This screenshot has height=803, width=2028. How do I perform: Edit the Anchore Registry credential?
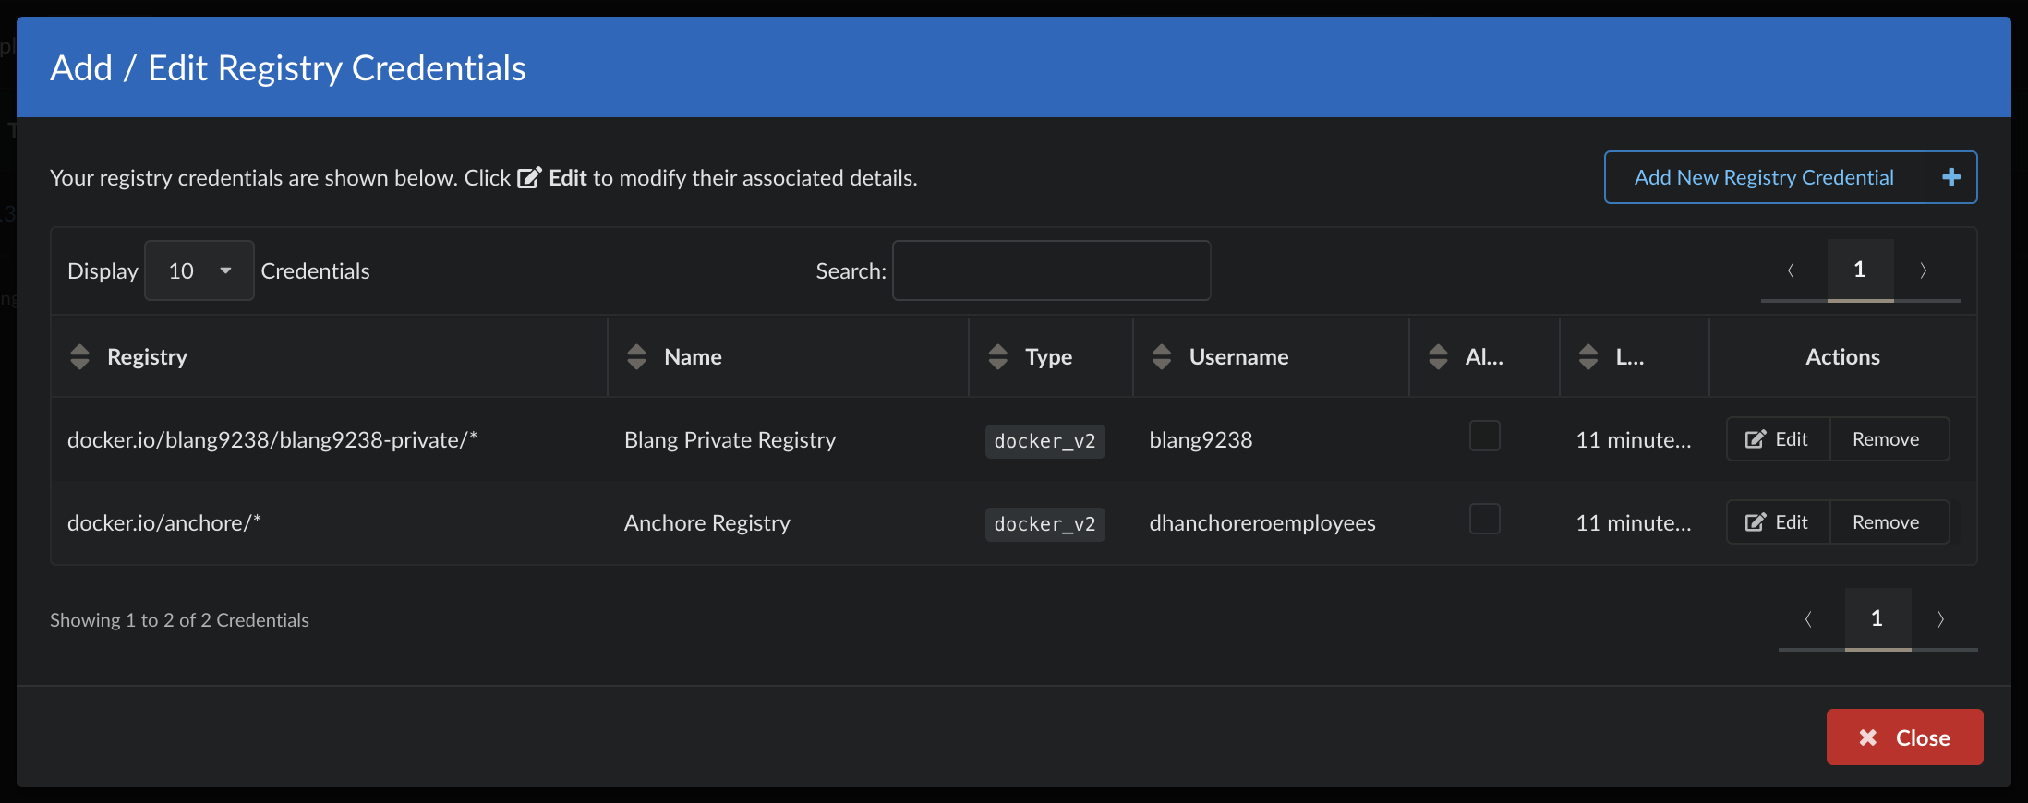[1778, 522]
